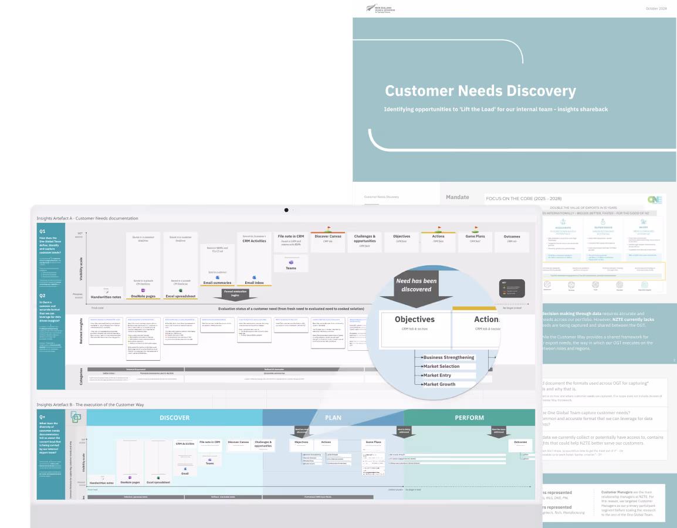The height and width of the screenshot is (528, 677).
Task: Click the Customer Way icon beside DISCOVER banner
Action: (x=76, y=417)
